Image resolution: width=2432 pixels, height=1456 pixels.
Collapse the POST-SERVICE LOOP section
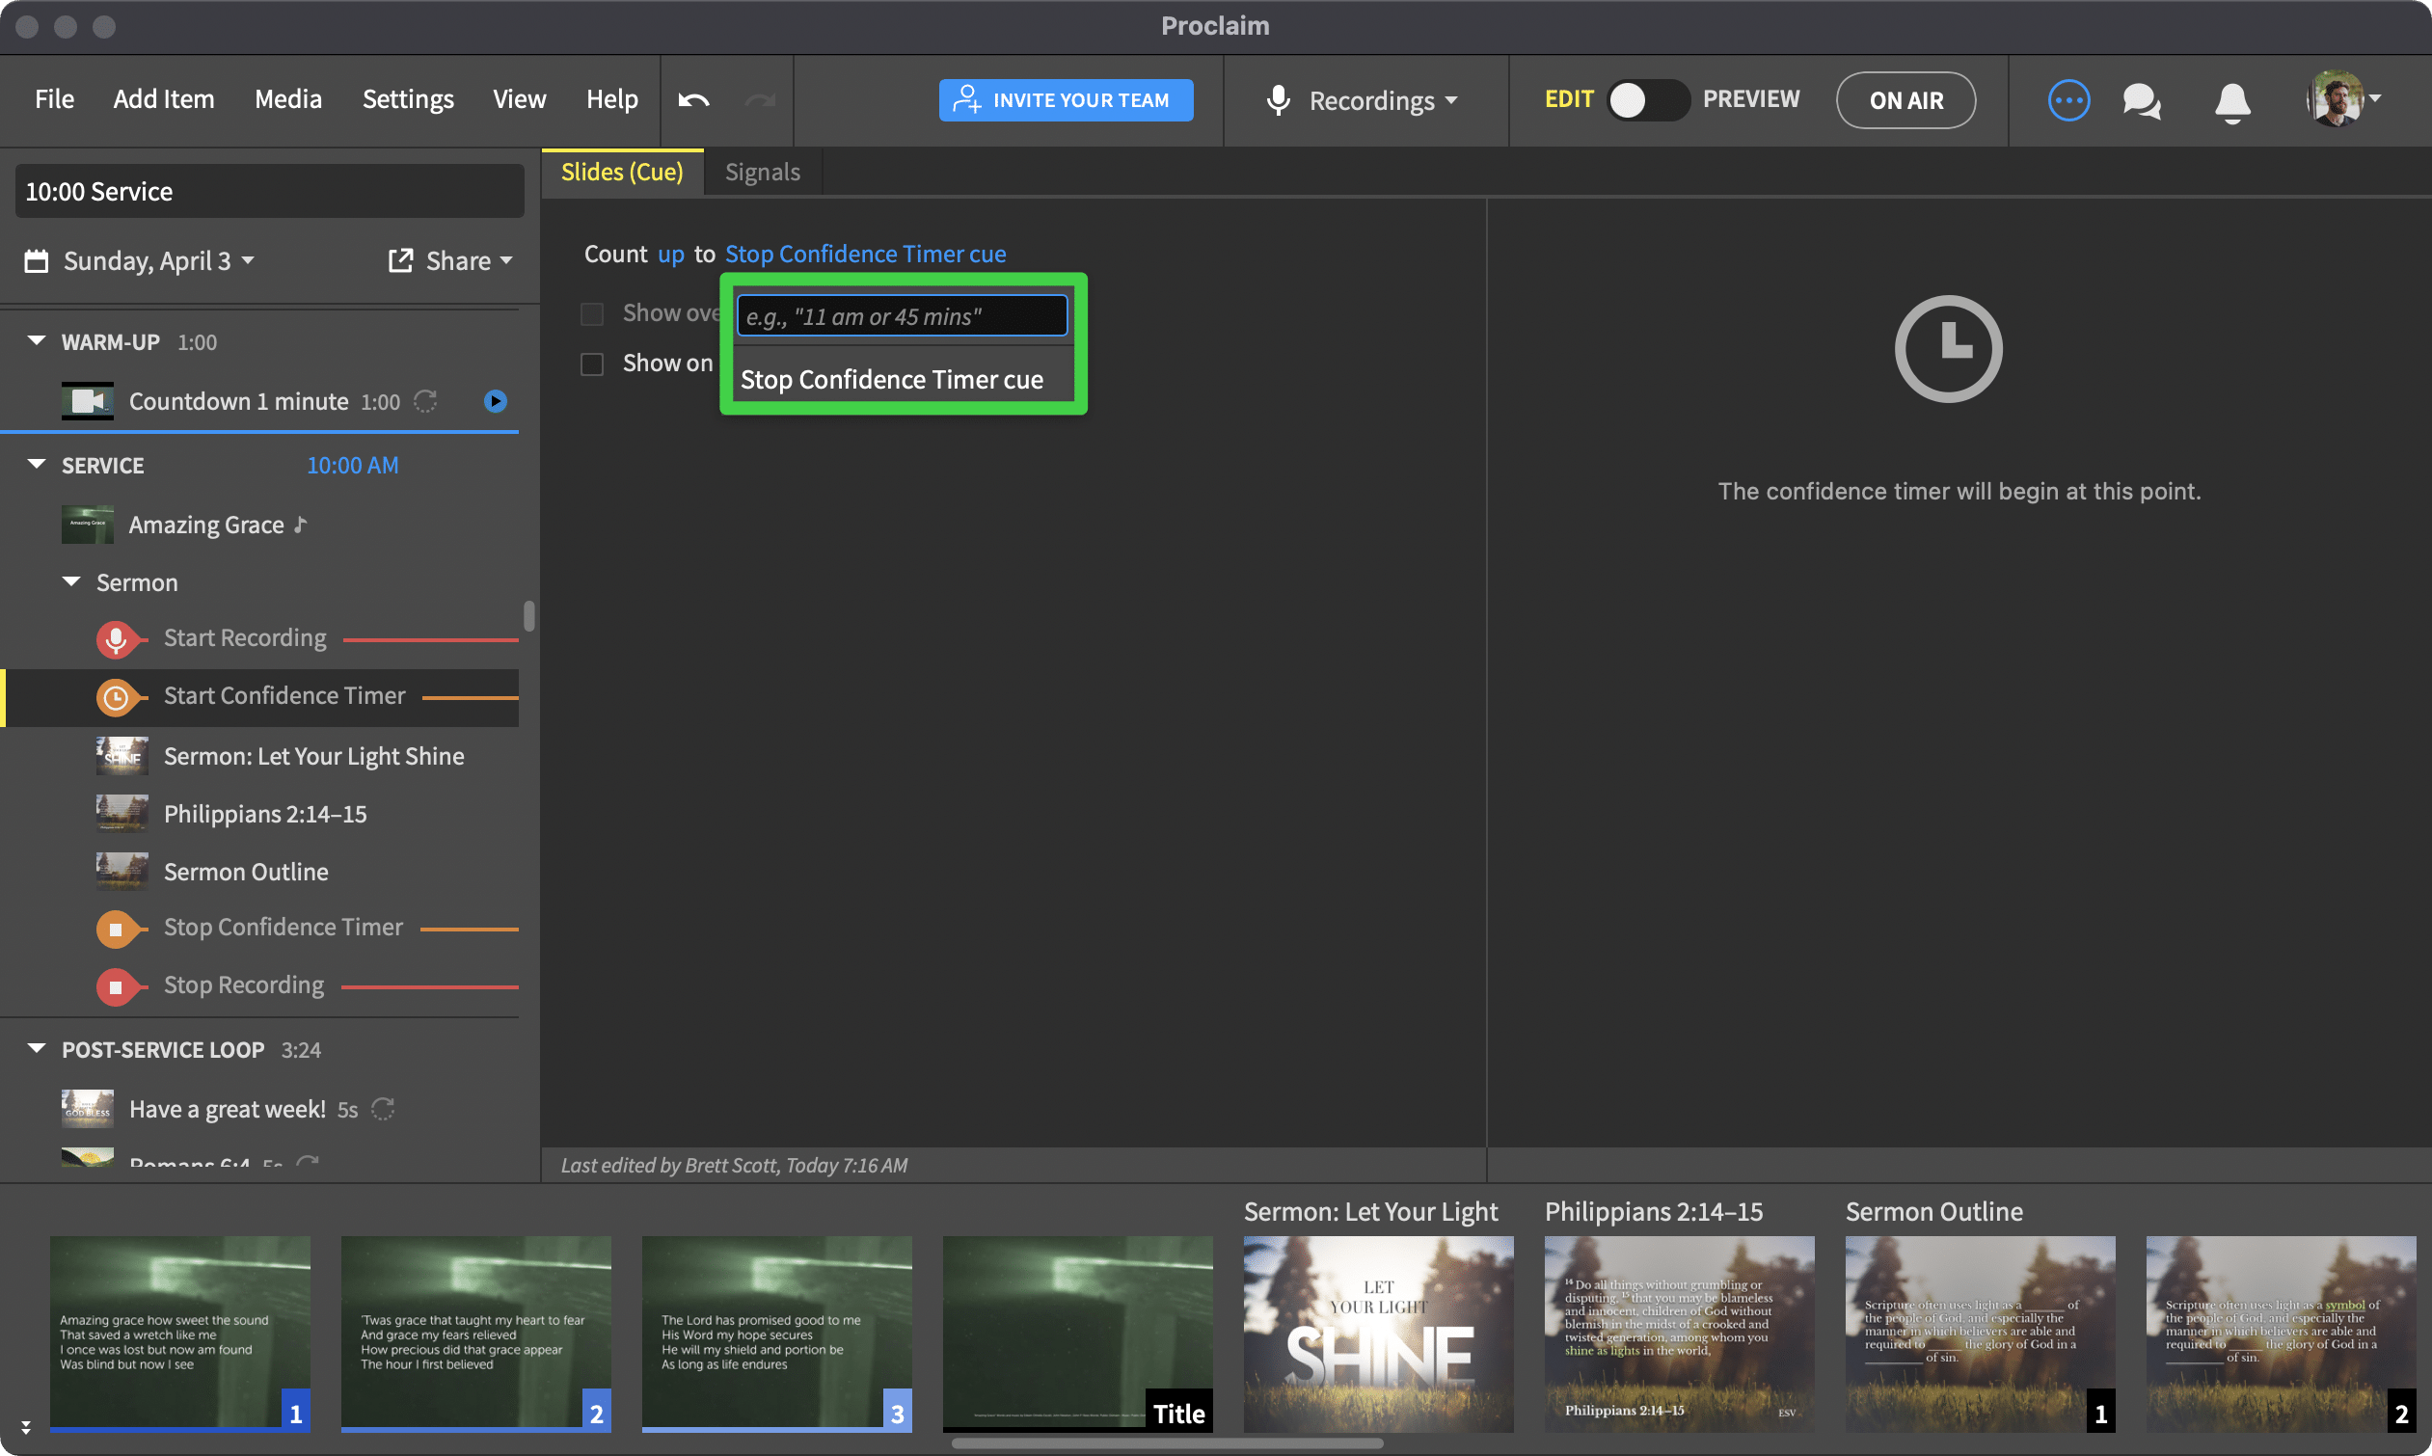(x=37, y=1048)
